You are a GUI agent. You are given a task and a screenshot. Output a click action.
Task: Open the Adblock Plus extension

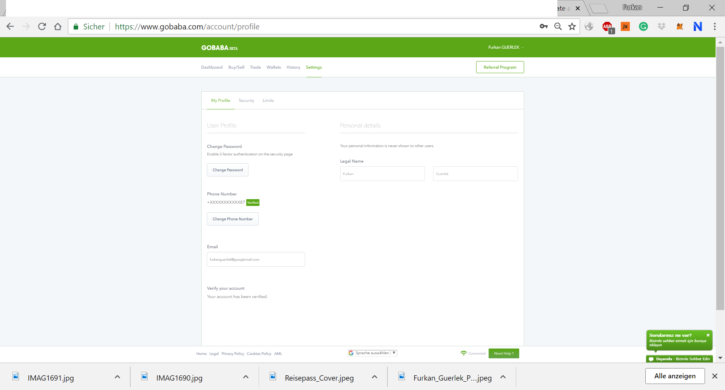point(608,27)
